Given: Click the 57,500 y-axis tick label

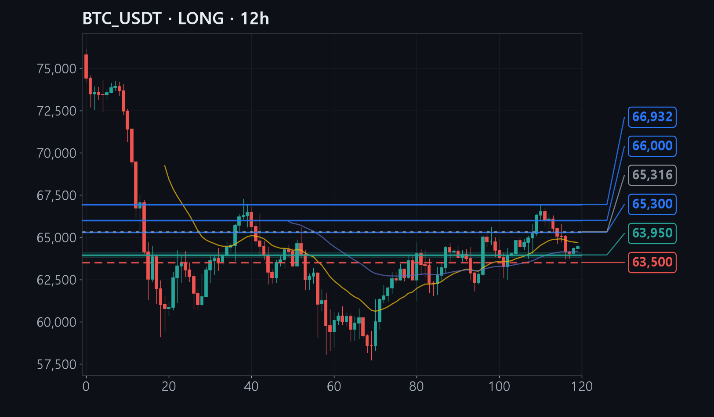Looking at the screenshot, I should pos(57,364).
